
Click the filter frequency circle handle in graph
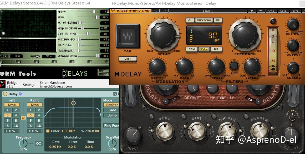(73, 103)
